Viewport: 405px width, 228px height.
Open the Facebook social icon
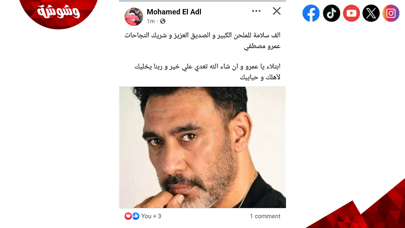coord(311,13)
